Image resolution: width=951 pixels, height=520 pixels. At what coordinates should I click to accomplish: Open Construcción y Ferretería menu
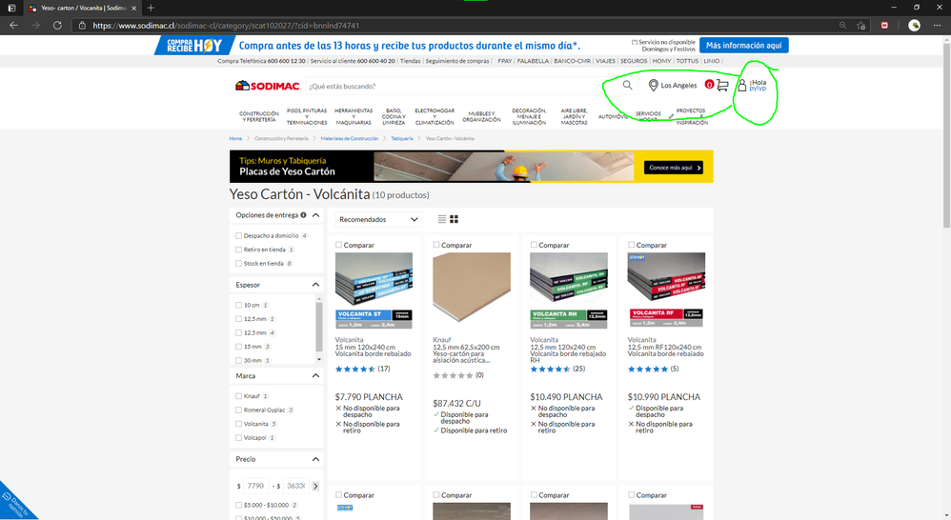pos(259,116)
